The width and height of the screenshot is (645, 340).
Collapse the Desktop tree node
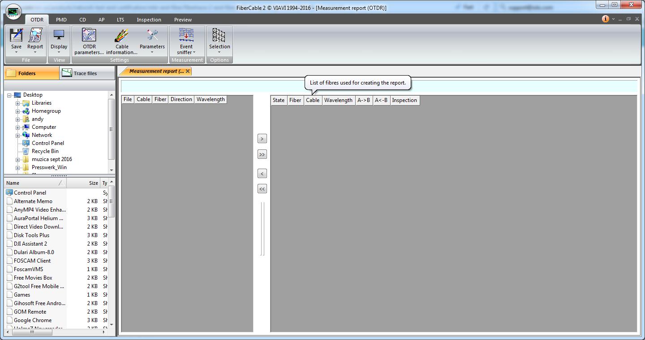click(x=9, y=95)
